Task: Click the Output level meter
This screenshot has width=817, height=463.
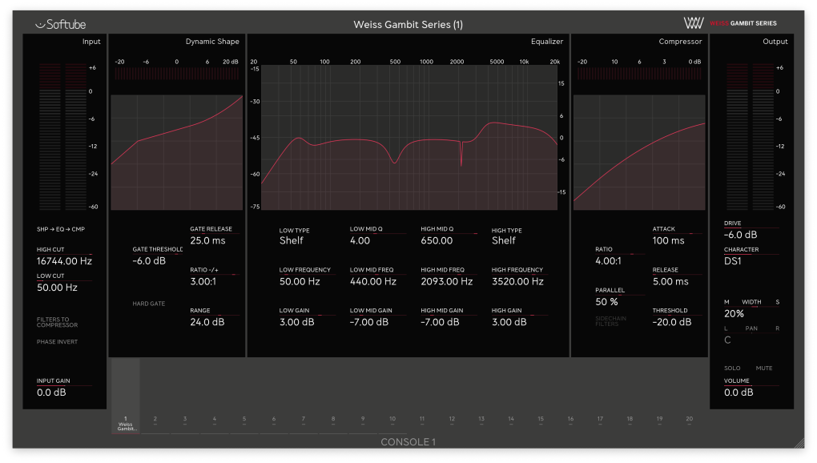Action: coord(750,137)
